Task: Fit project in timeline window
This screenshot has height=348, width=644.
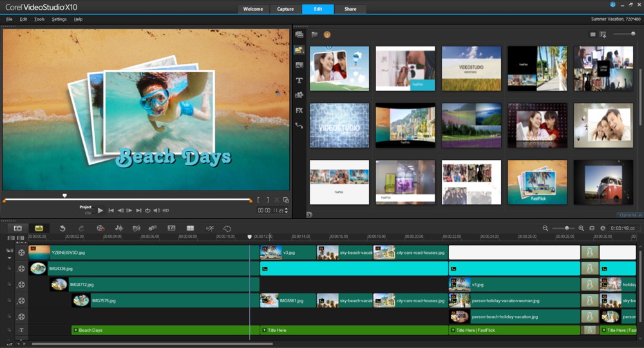Action: (592, 228)
